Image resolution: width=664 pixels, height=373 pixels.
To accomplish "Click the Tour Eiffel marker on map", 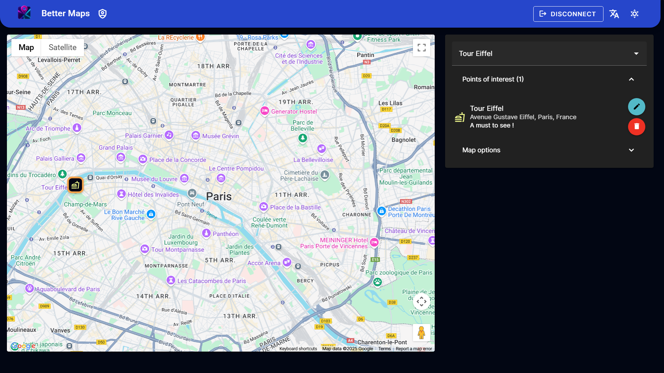I will click(x=75, y=185).
